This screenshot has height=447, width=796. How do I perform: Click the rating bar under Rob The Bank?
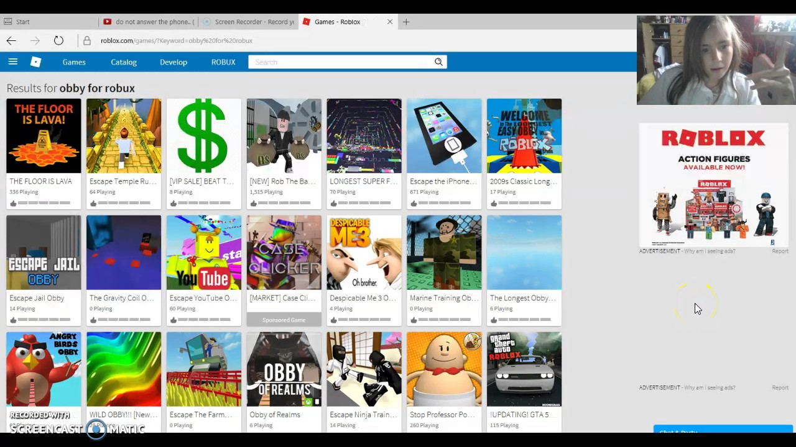tap(284, 203)
